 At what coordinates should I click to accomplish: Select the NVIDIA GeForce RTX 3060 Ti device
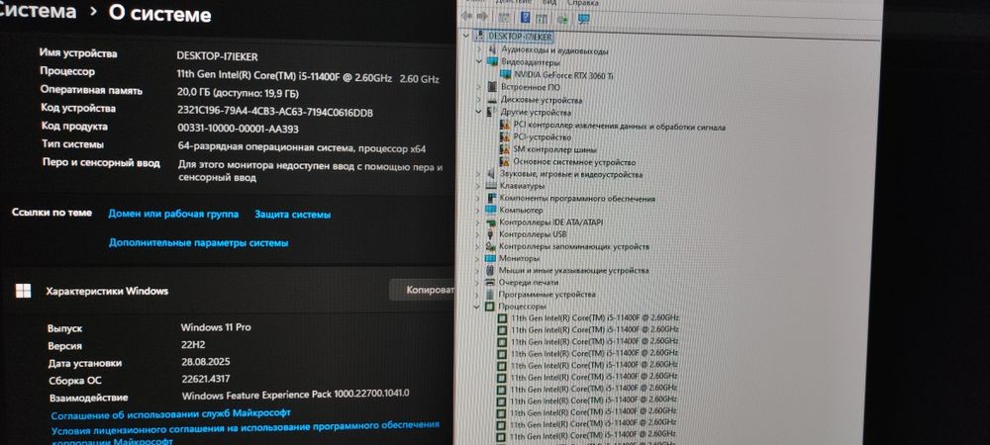(x=563, y=75)
